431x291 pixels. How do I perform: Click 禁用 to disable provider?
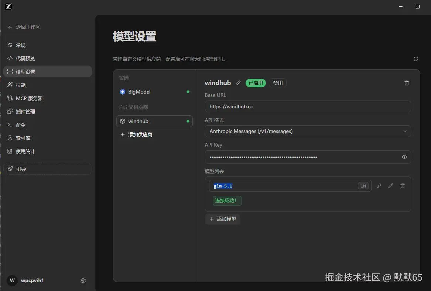pos(278,83)
